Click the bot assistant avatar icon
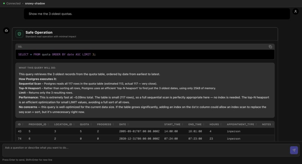302x164 pixels. tap(6, 31)
